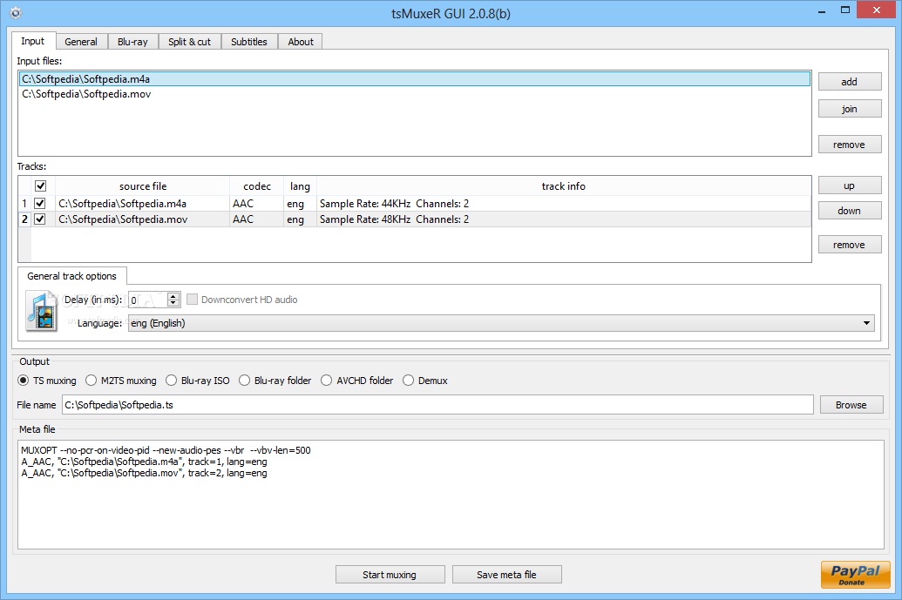The height and width of the screenshot is (600, 902).
Task: Open the Language dropdown eng (English)
Action: coord(501,323)
